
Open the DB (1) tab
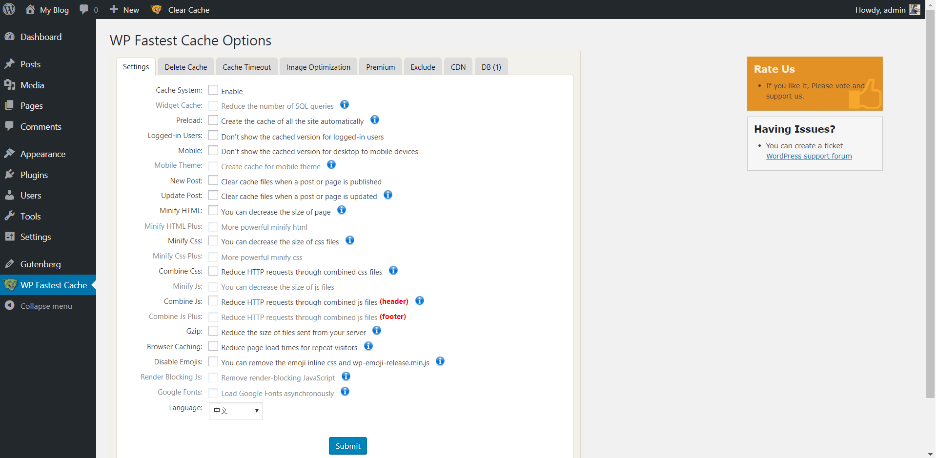[x=491, y=67]
